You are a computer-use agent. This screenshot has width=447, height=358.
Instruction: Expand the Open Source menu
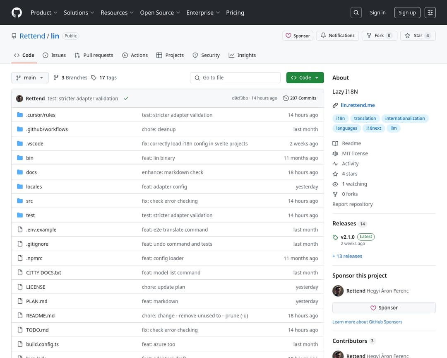[160, 12]
